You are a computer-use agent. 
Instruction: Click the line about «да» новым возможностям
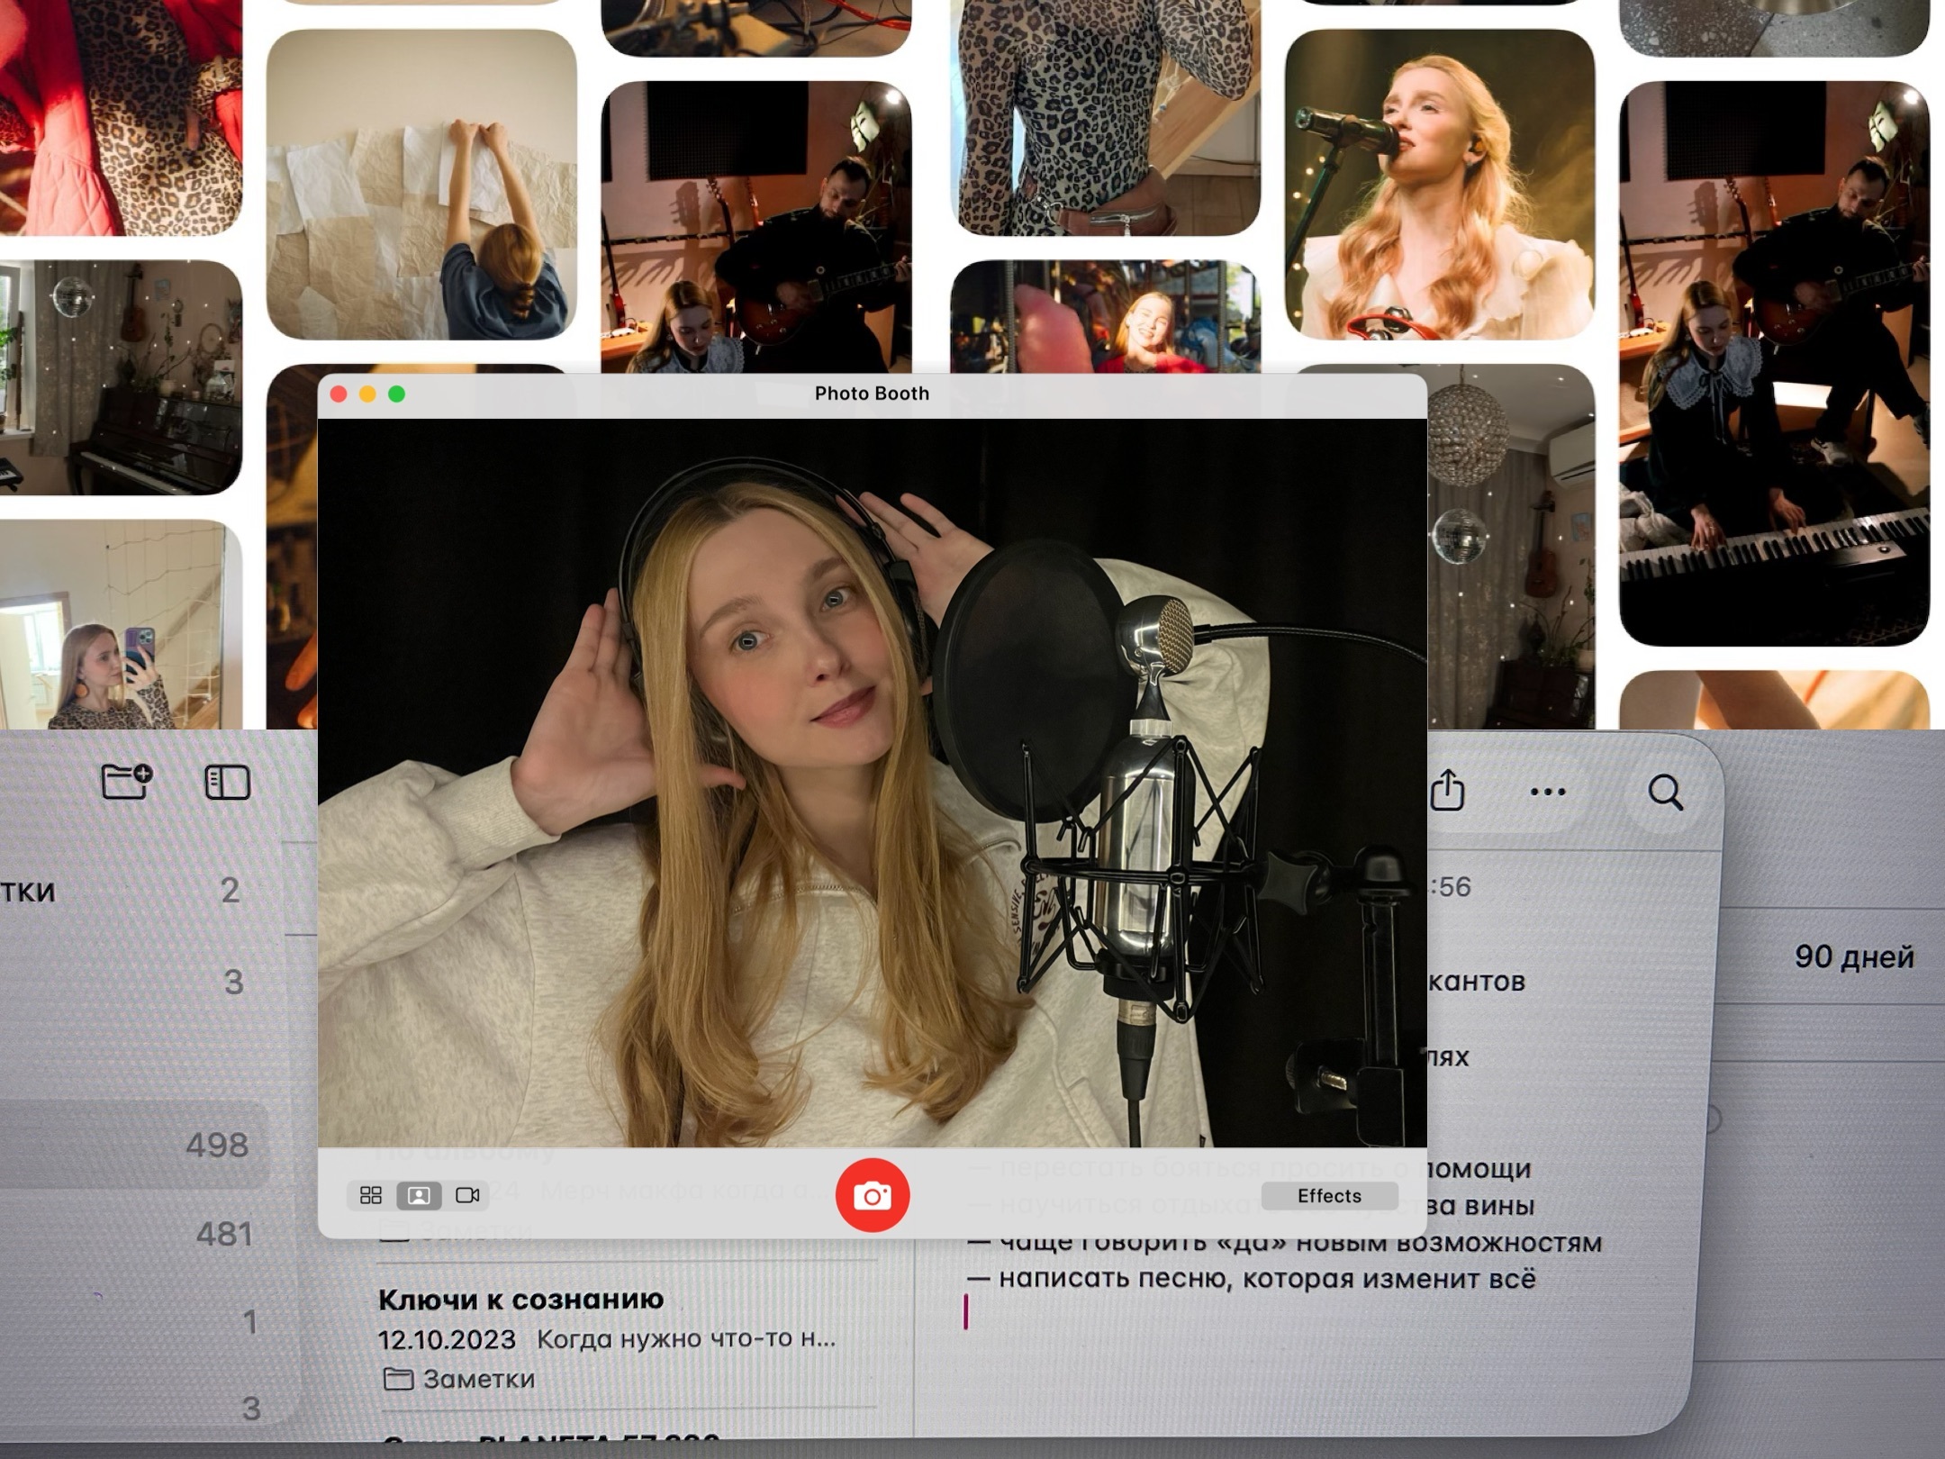(1285, 1243)
